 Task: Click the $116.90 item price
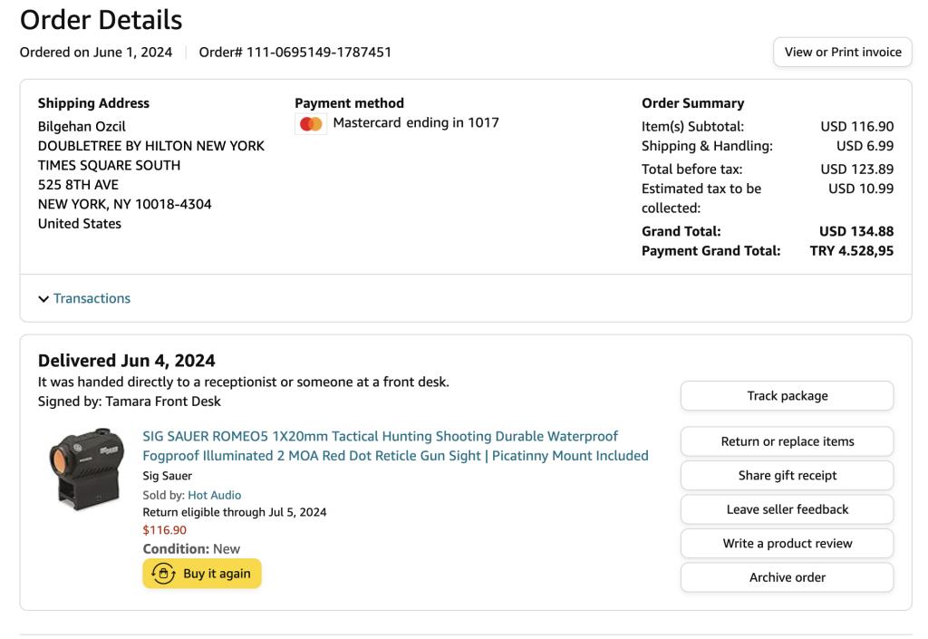(165, 530)
